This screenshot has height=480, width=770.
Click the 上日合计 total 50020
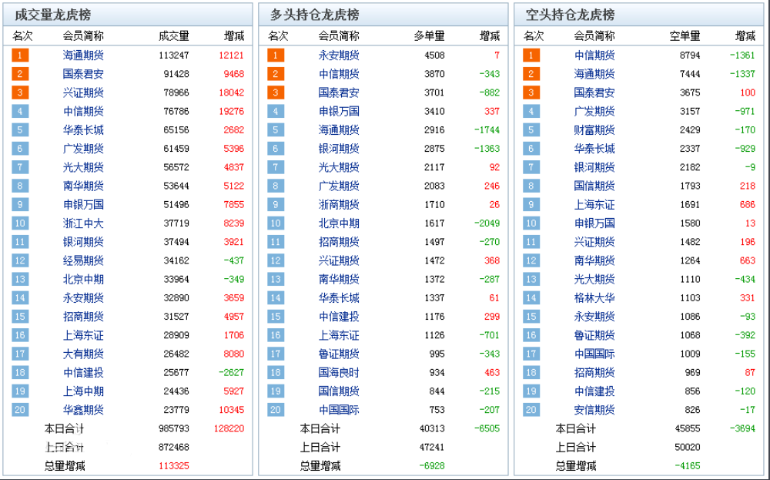(688, 447)
